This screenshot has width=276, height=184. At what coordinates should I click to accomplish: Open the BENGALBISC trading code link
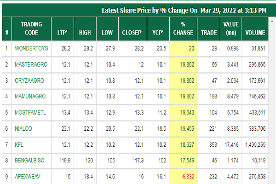click(x=29, y=161)
